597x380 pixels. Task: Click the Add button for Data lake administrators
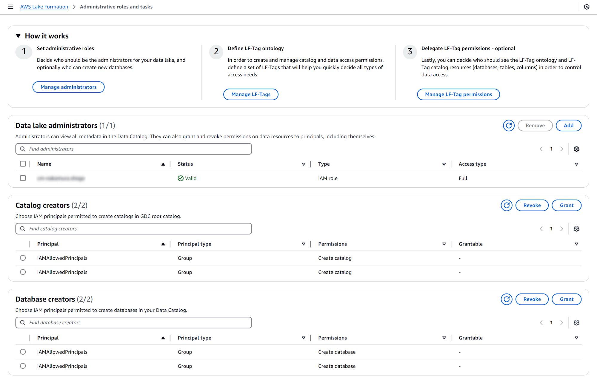pos(568,125)
